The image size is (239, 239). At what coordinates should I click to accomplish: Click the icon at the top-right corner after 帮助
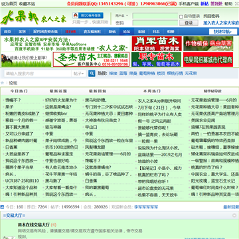[236, 4]
